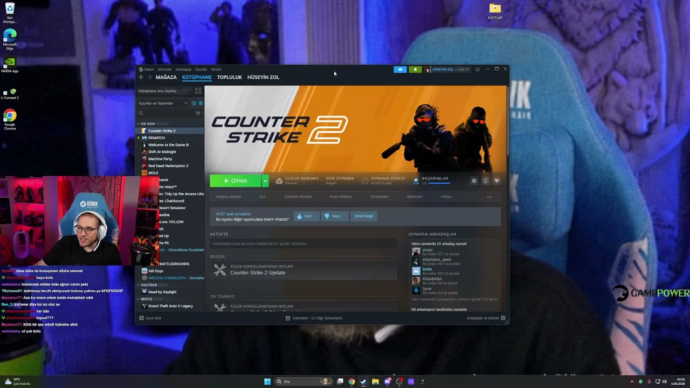Image resolution: width=690 pixels, height=388 pixels.
Task: Click the library search field
Action: coord(165,113)
